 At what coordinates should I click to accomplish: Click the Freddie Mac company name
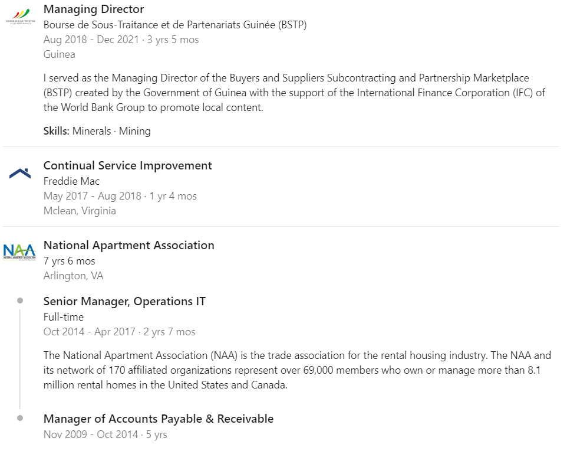tap(71, 181)
